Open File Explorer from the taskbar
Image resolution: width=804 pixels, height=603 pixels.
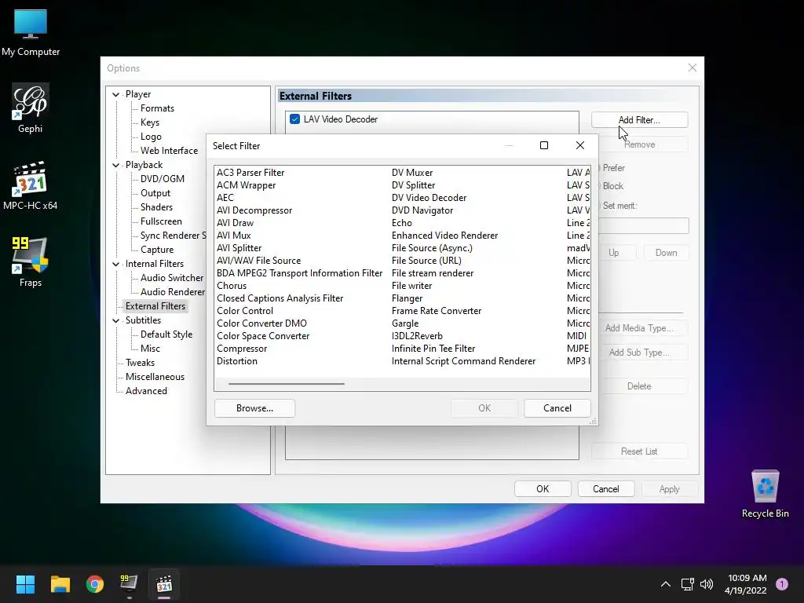point(60,584)
